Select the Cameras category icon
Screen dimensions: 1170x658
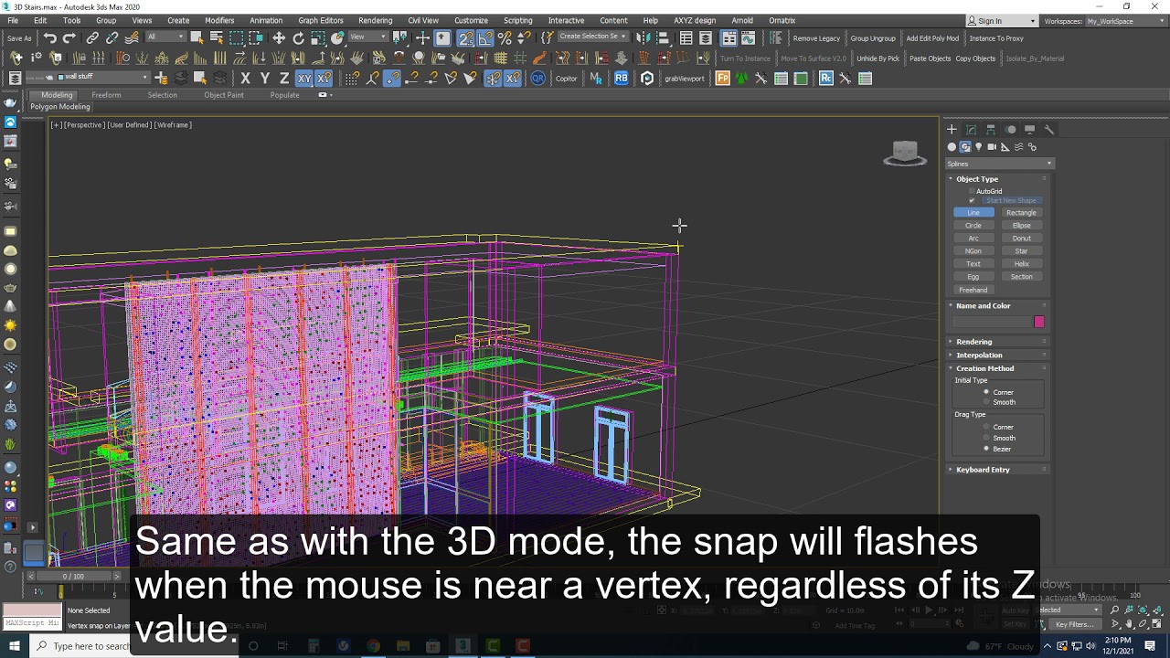[x=992, y=147]
